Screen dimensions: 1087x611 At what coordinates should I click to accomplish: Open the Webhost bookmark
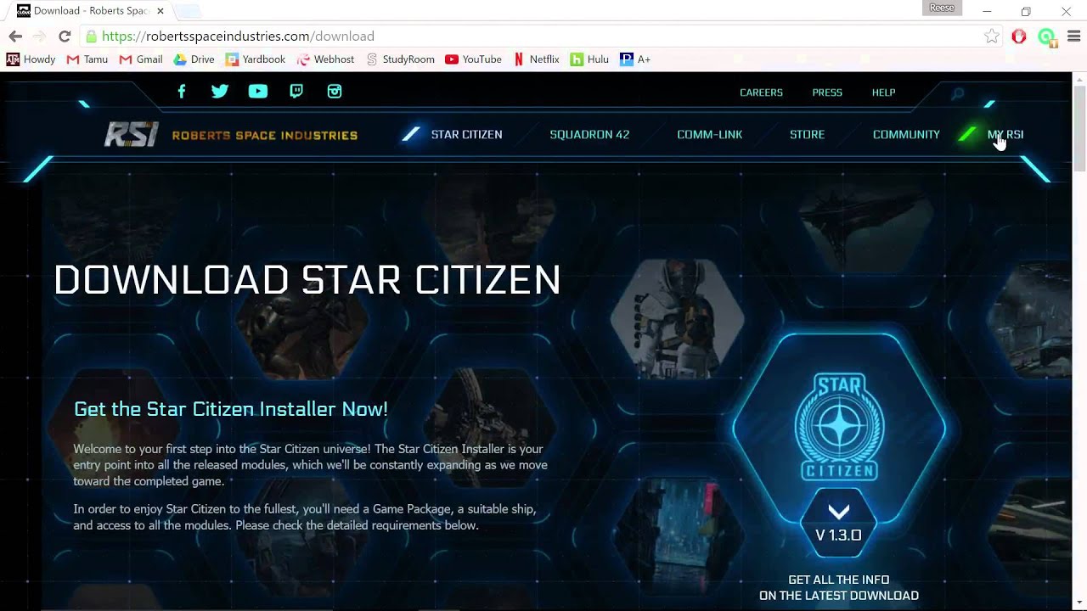point(325,59)
